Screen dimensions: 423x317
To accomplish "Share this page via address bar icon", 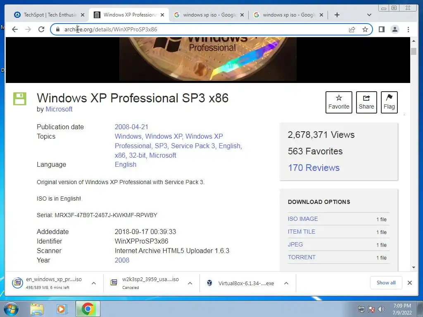I will (x=352, y=29).
